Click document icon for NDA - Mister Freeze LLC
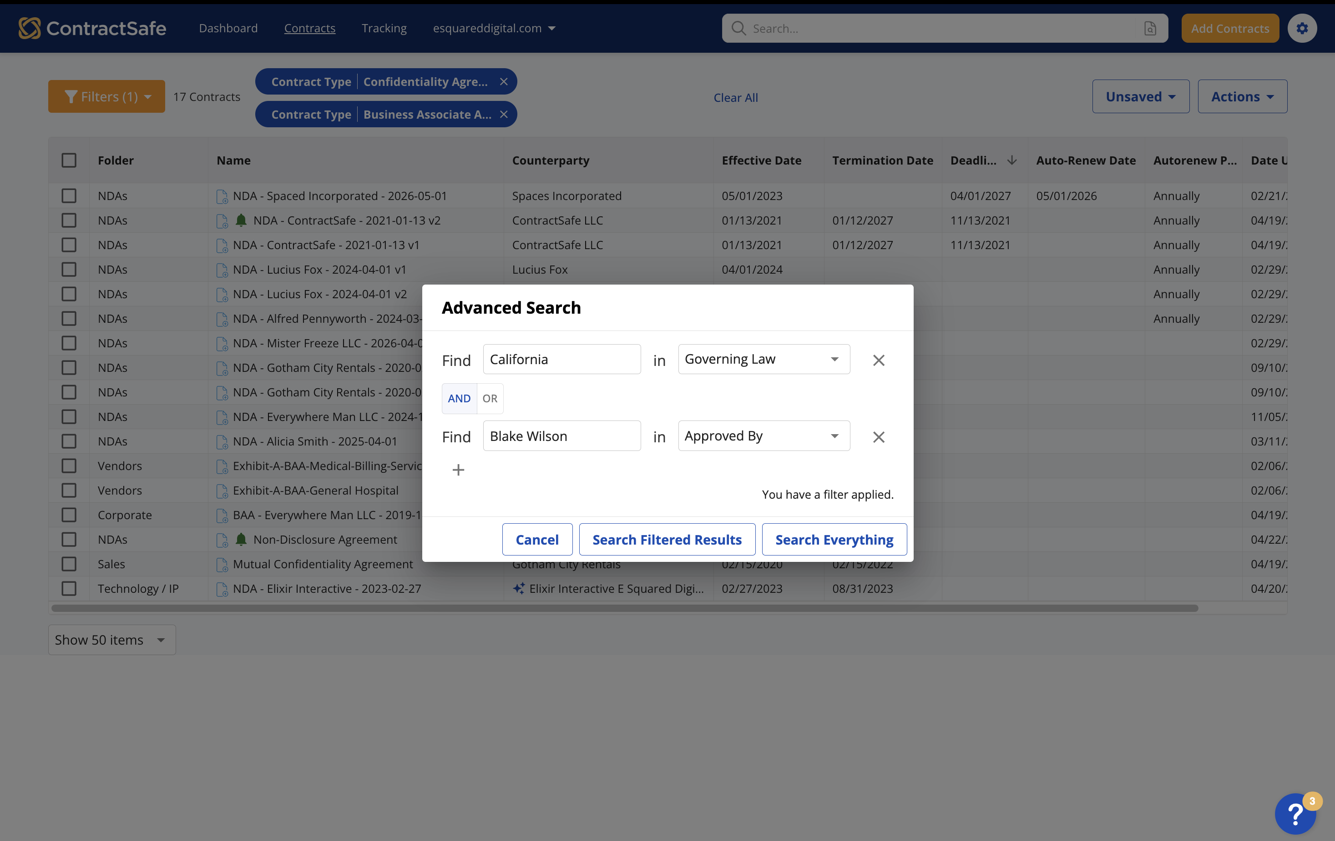The height and width of the screenshot is (841, 1335). point(222,344)
